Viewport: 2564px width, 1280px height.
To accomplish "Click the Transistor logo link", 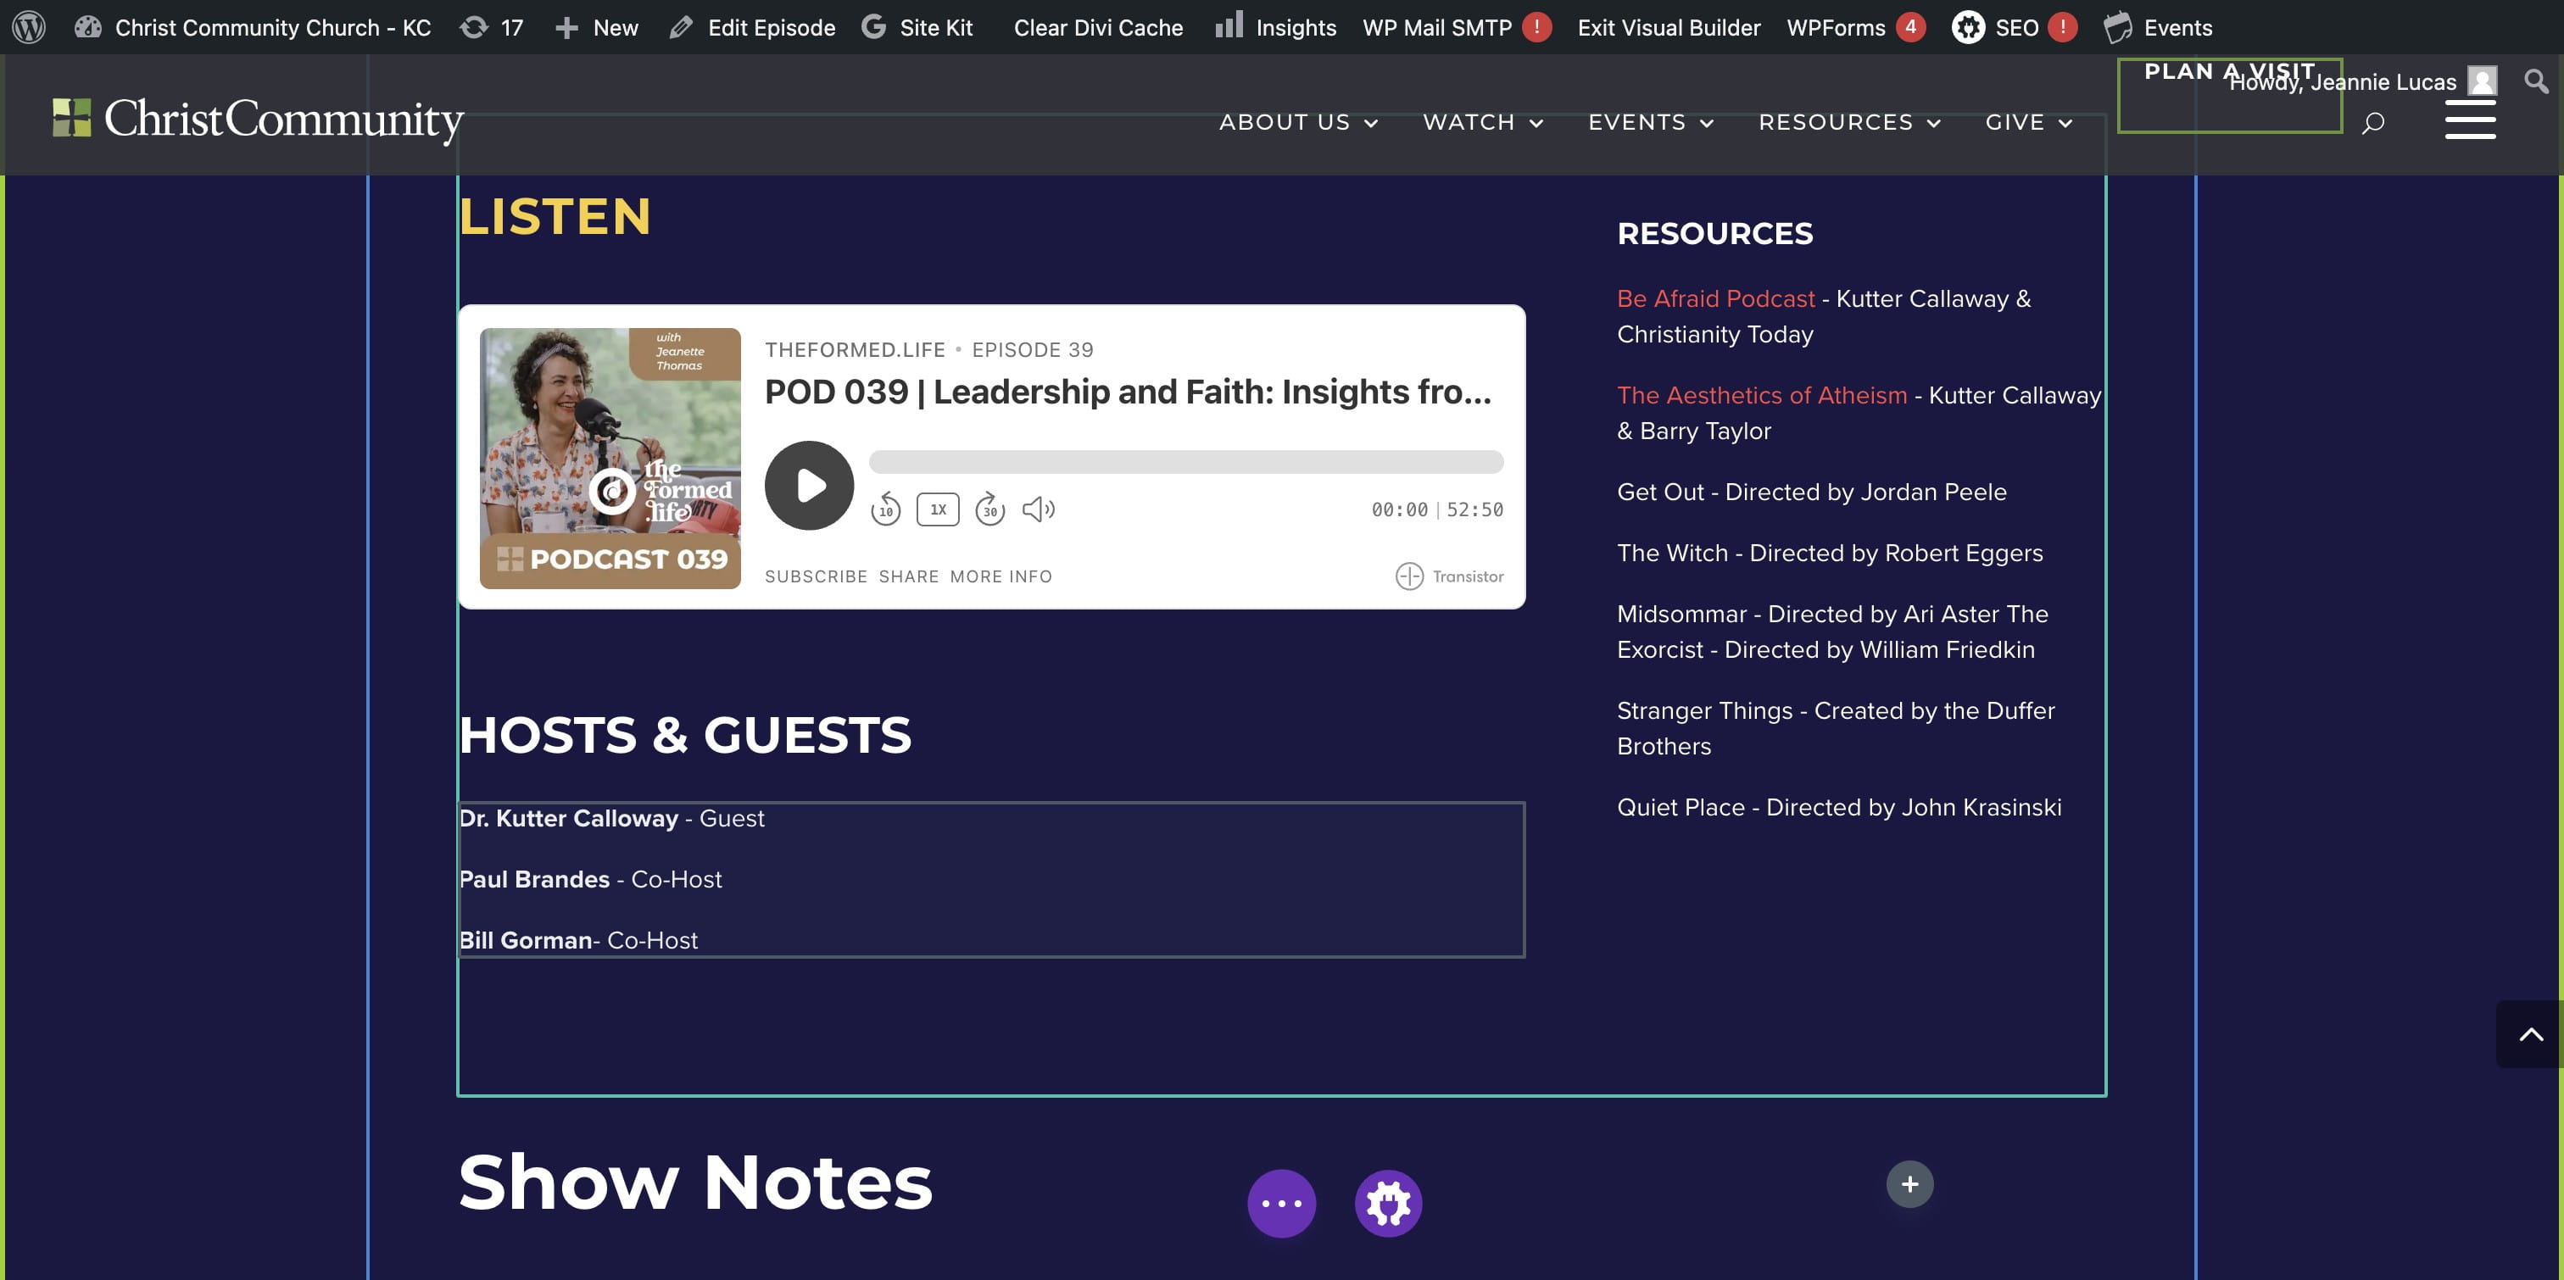I will (x=1448, y=576).
